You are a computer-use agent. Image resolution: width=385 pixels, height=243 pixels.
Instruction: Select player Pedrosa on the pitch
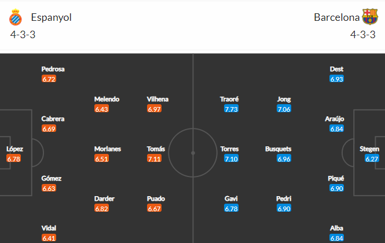tap(53, 69)
